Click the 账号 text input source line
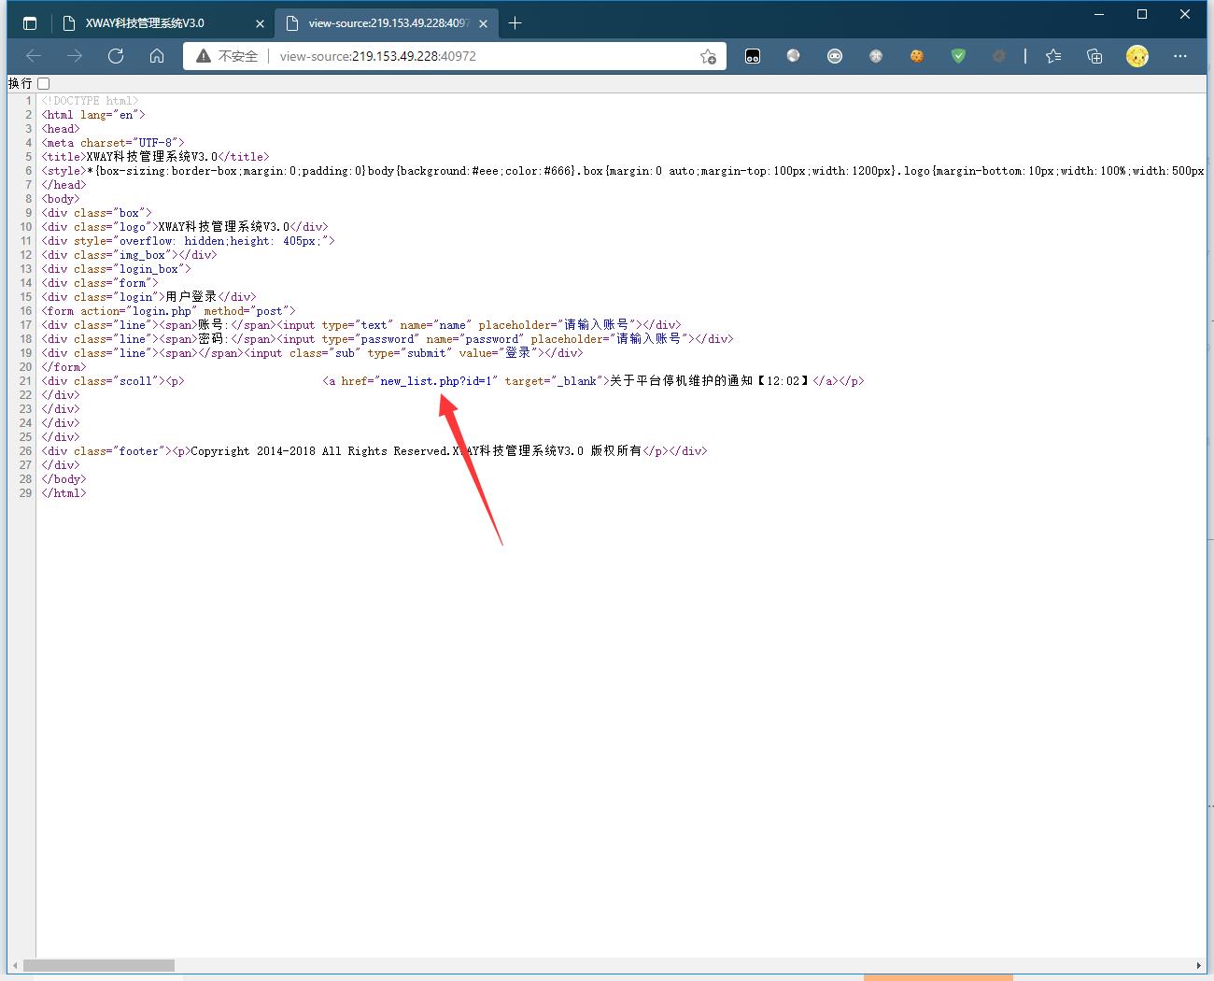The height and width of the screenshot is (981, 1214). point(361,325)
